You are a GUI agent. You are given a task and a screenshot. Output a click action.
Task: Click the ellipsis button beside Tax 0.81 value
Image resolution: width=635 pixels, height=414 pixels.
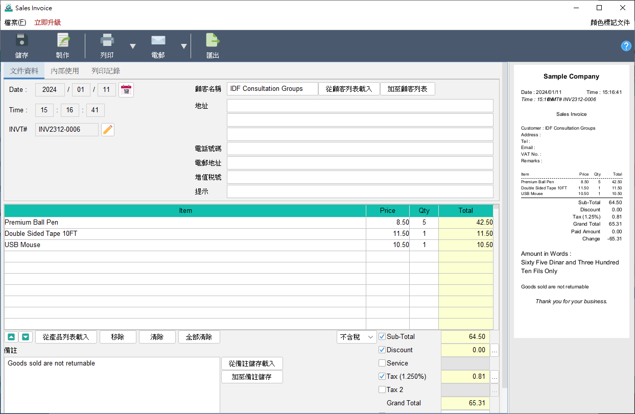[x=494, y=377]
